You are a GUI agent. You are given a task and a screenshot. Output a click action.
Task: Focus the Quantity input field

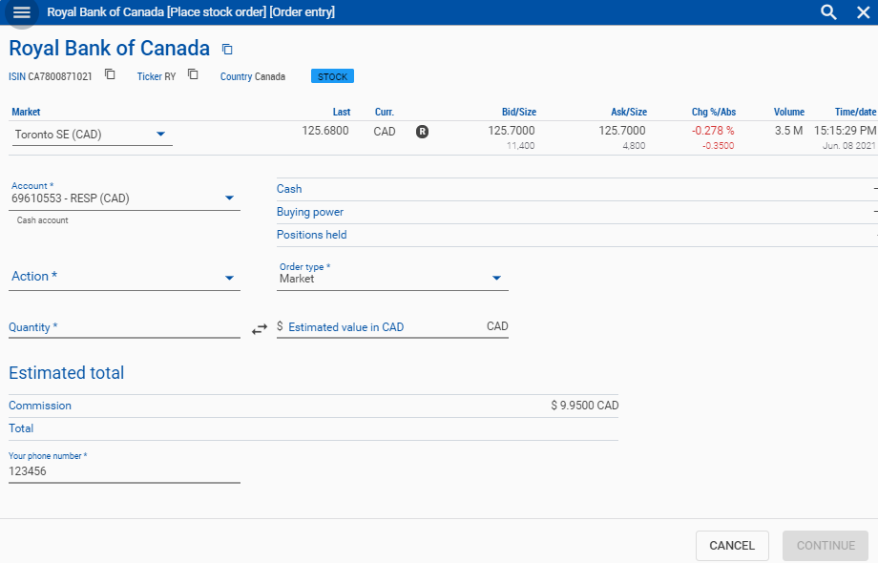[124, 327]
